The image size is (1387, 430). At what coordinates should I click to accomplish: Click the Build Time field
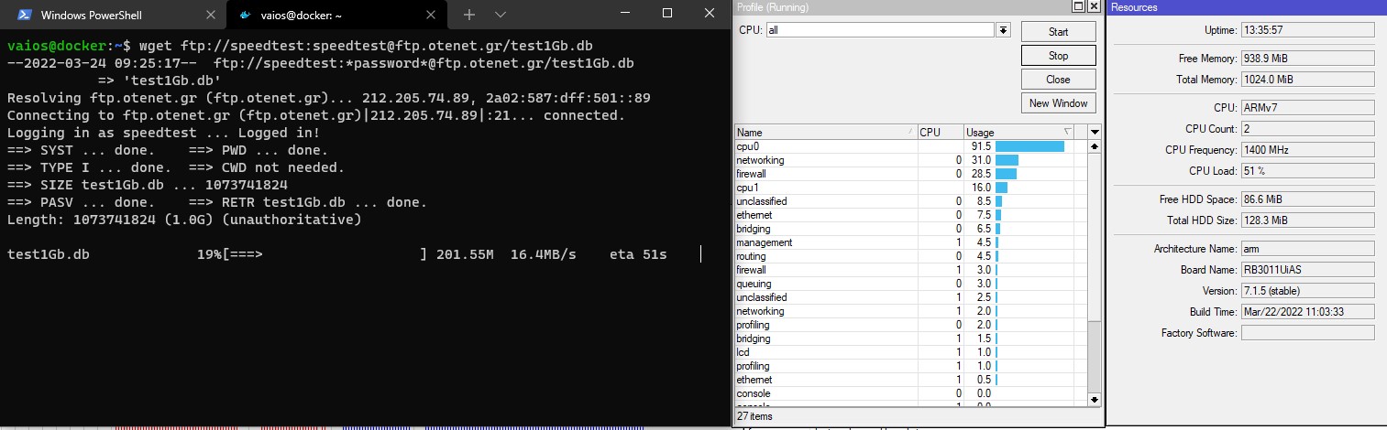[1307, 312]
